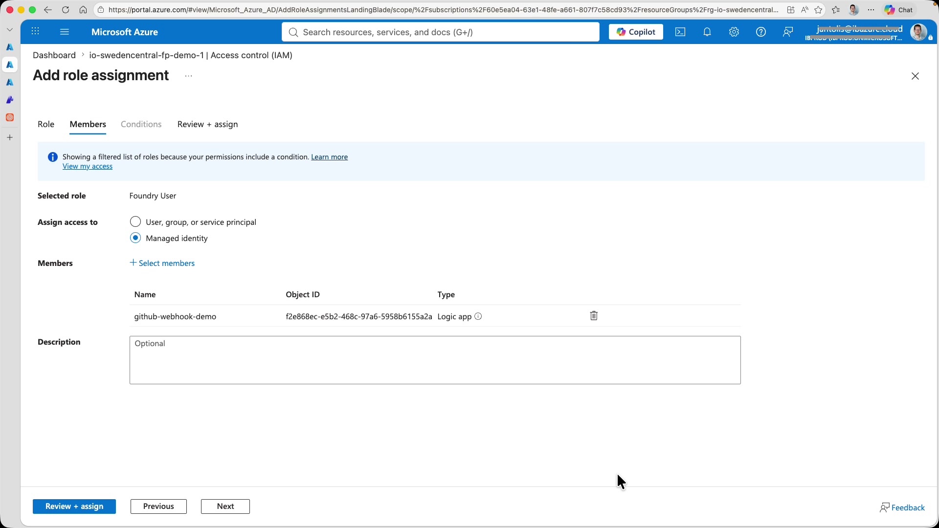Click the github-webhook-demo name cell
The height and width of the screenshot is (528, 939).
click(175, 316)
